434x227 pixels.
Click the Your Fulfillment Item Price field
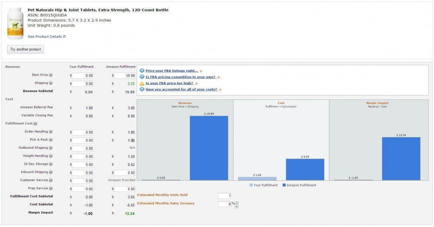coord(82,76)
